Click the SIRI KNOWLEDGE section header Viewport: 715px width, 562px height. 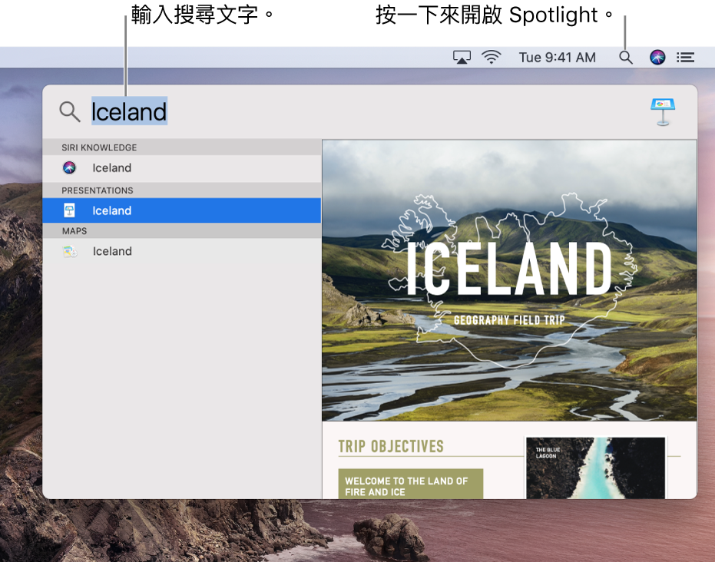182,147
